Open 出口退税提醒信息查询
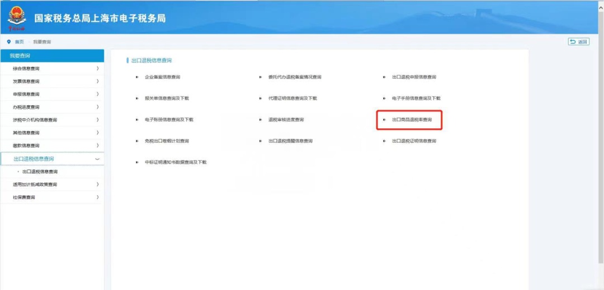 (290, 141)
